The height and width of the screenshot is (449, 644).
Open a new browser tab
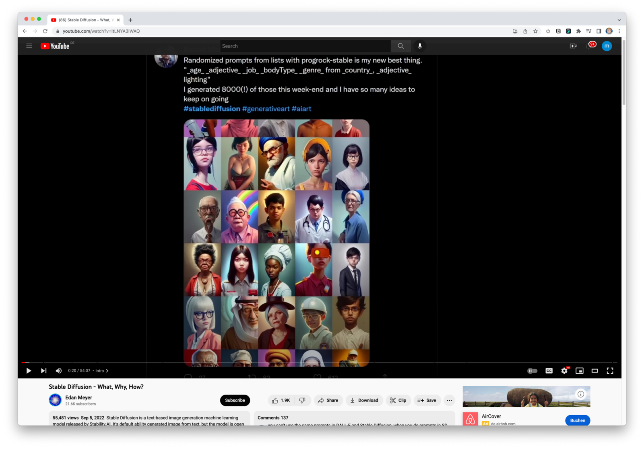[x=130, y=20]
